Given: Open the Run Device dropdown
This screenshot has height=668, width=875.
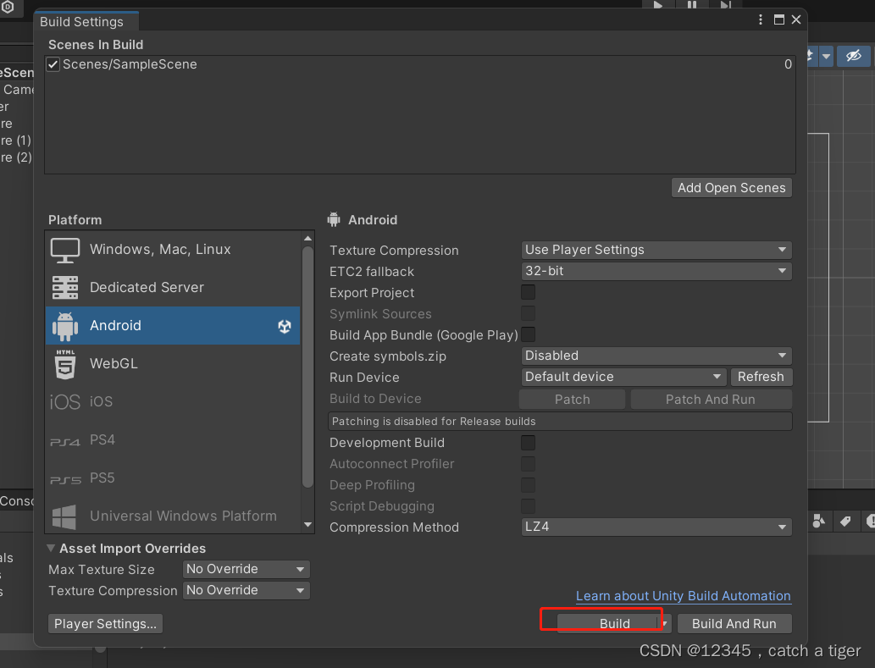Looking at the screenshot, I should pyautogui.click(x=623, y=378).
